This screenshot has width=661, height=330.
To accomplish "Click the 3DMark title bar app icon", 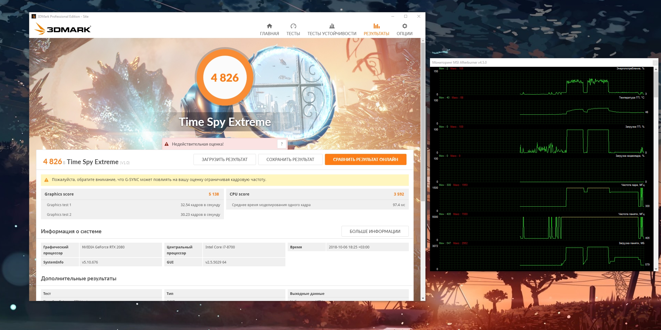I will (x=34, y=17).
